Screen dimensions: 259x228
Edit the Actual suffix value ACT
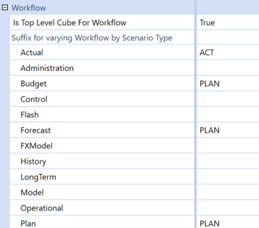click(x=228, y=53)
